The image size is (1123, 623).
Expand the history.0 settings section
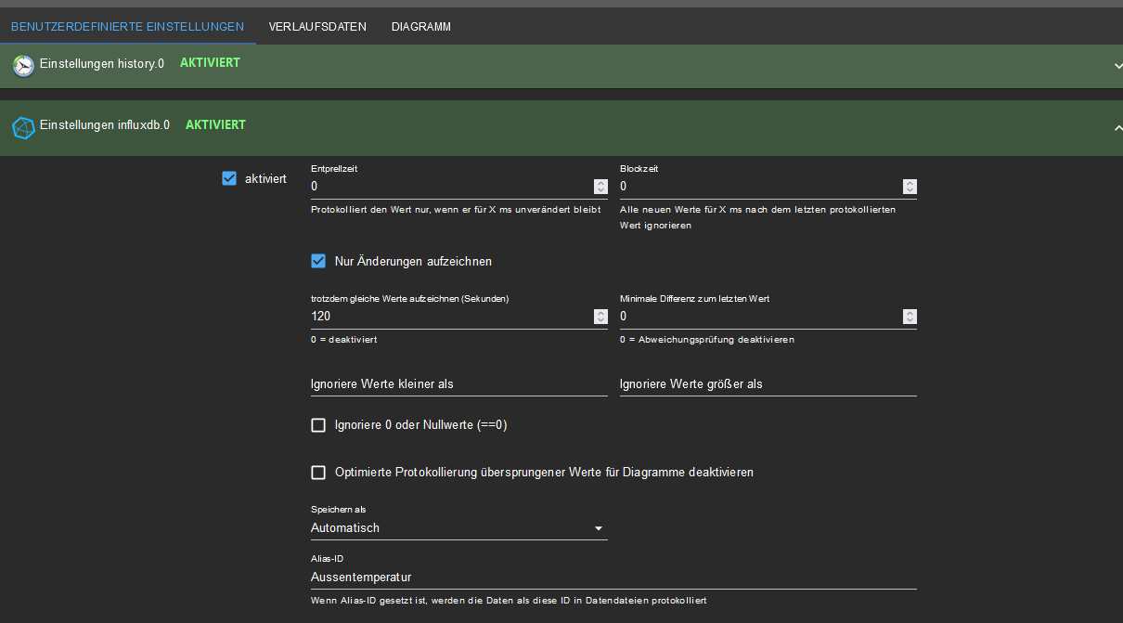[1117, 66]
